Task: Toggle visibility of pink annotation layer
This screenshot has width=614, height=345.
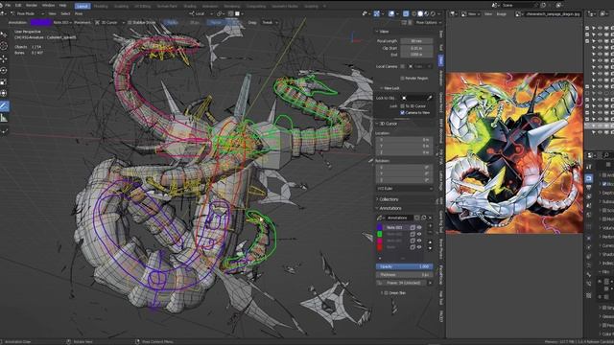Action: 419,241
